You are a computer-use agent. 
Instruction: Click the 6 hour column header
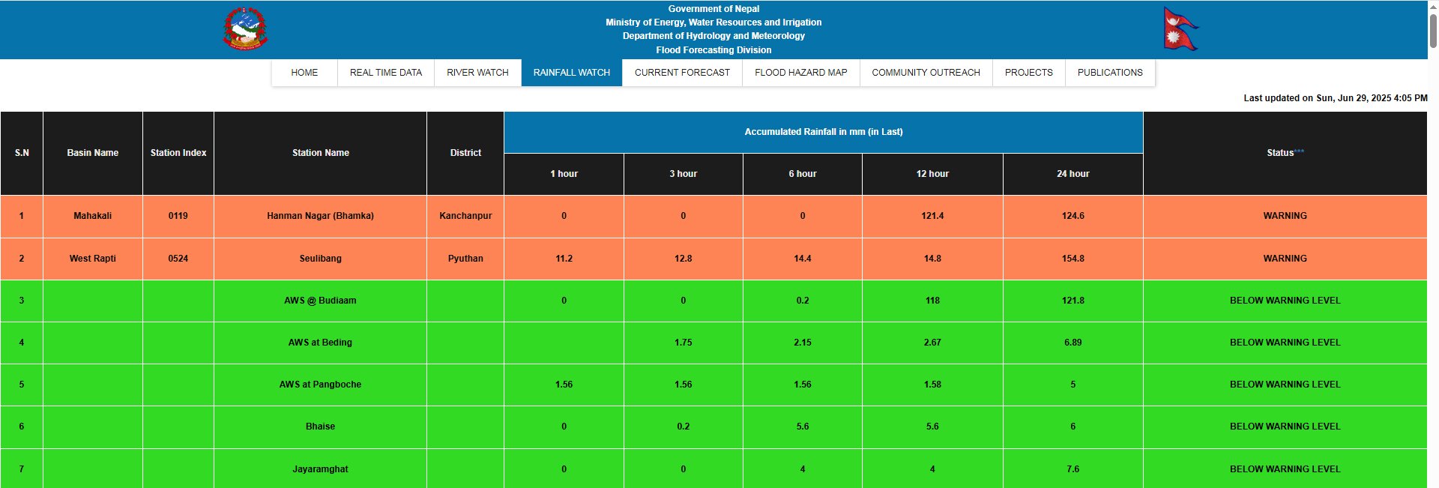803,174
